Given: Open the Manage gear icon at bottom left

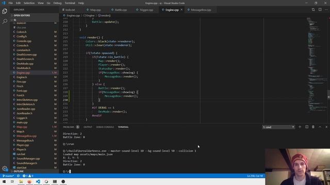Looking at the screenshot, I should point(5,169).
